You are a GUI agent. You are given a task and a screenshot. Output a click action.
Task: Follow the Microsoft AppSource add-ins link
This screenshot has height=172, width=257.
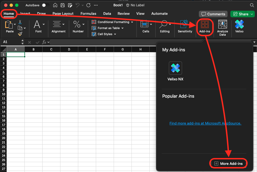click(205, 123)
